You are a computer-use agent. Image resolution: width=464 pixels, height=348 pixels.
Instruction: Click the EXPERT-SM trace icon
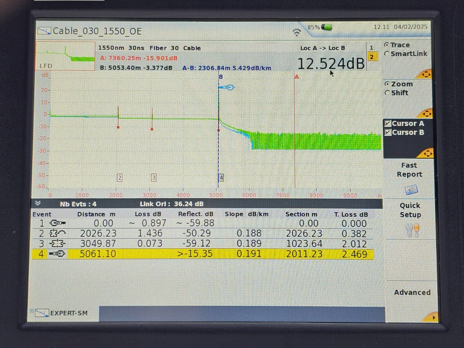click(x=42, y=313)
